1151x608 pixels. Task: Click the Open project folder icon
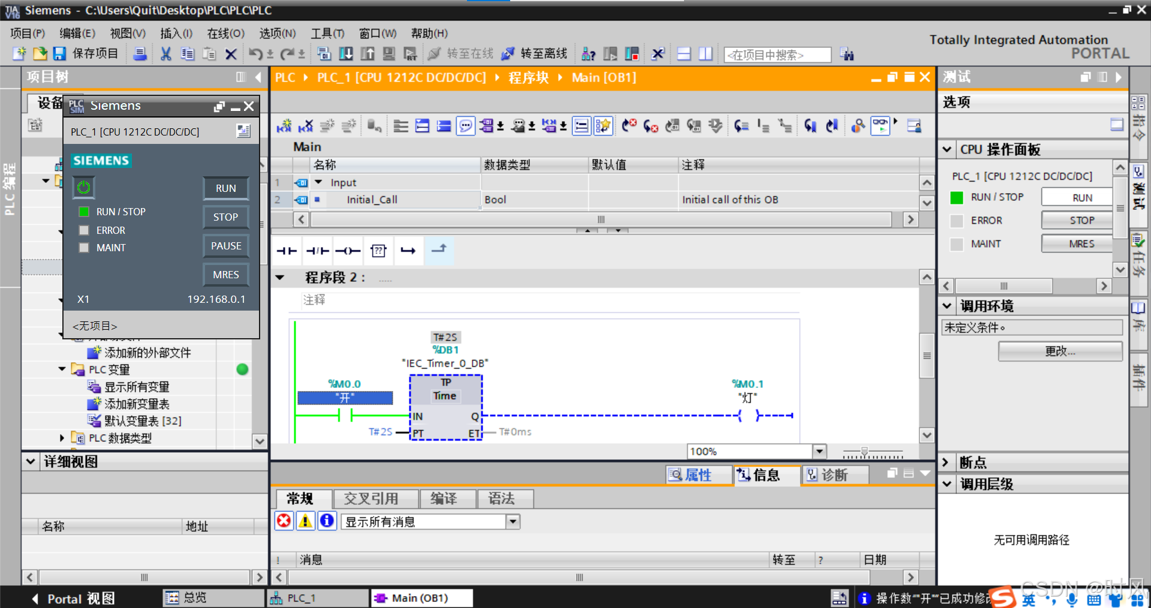pos(40,54)
